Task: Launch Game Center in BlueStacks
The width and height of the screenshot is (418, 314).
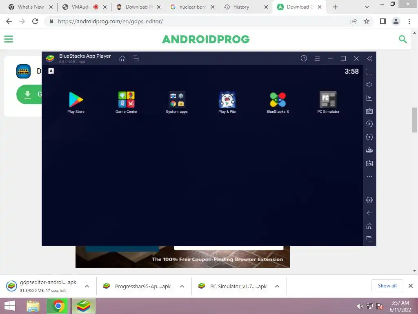Action: pos(127,103)
